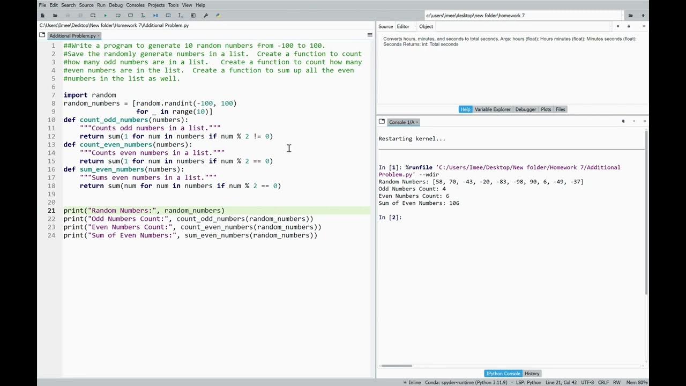Viewport: 686px width, 386px height.
Task: Save all files from toolbar
Action: point(80,16)
